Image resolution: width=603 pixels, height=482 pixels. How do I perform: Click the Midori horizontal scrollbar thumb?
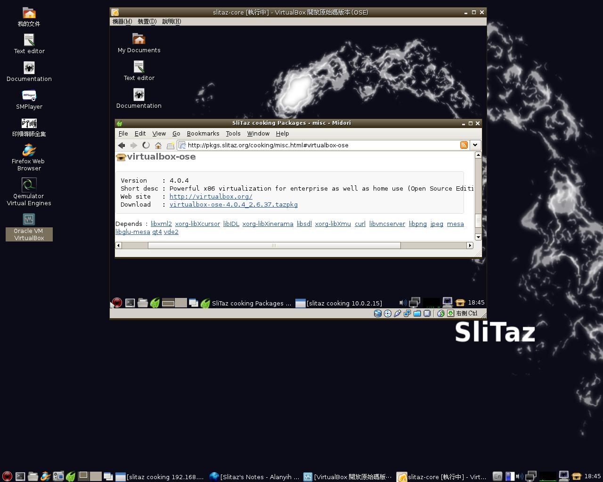coord(274,245)
